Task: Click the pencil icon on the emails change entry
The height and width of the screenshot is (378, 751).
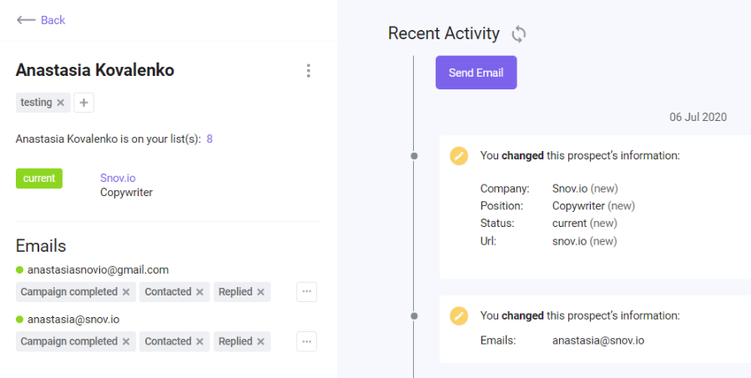Action: pyautogui.click(x=459, y=315)
